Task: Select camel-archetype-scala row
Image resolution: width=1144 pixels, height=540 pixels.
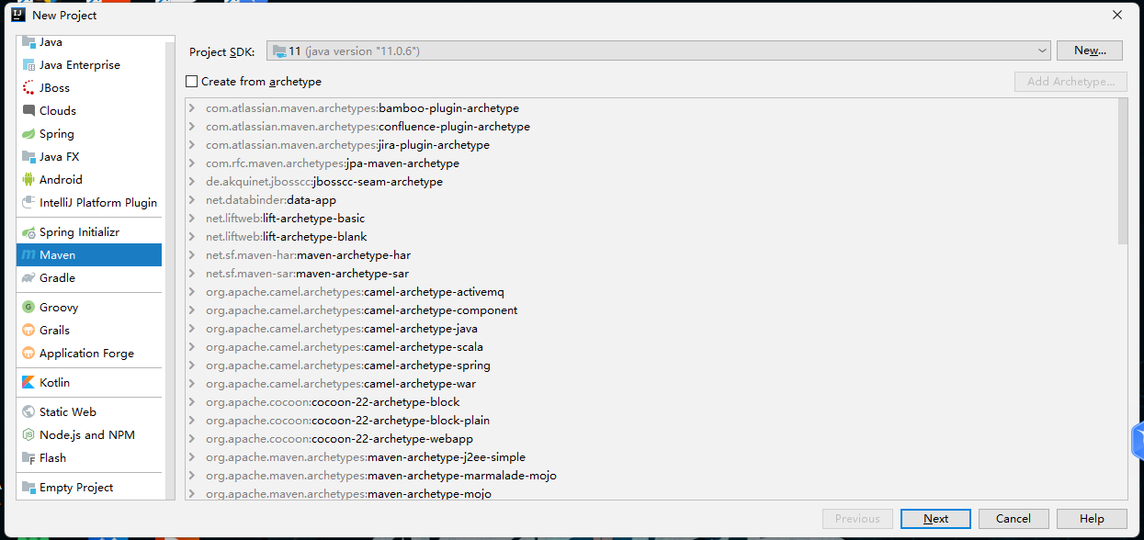Action: click(651, 347)
